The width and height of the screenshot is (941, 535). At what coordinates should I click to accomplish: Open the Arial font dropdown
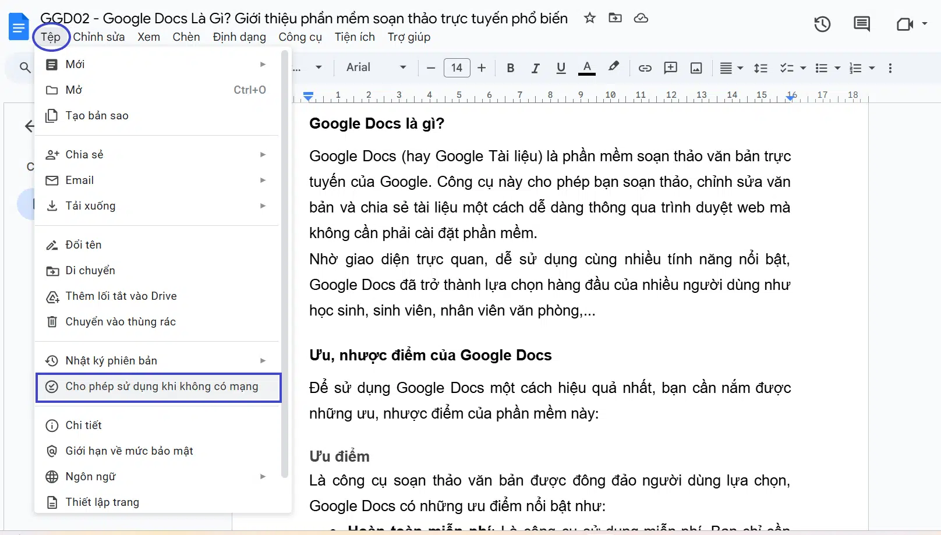pyautogui.click(x=376, y=68)
